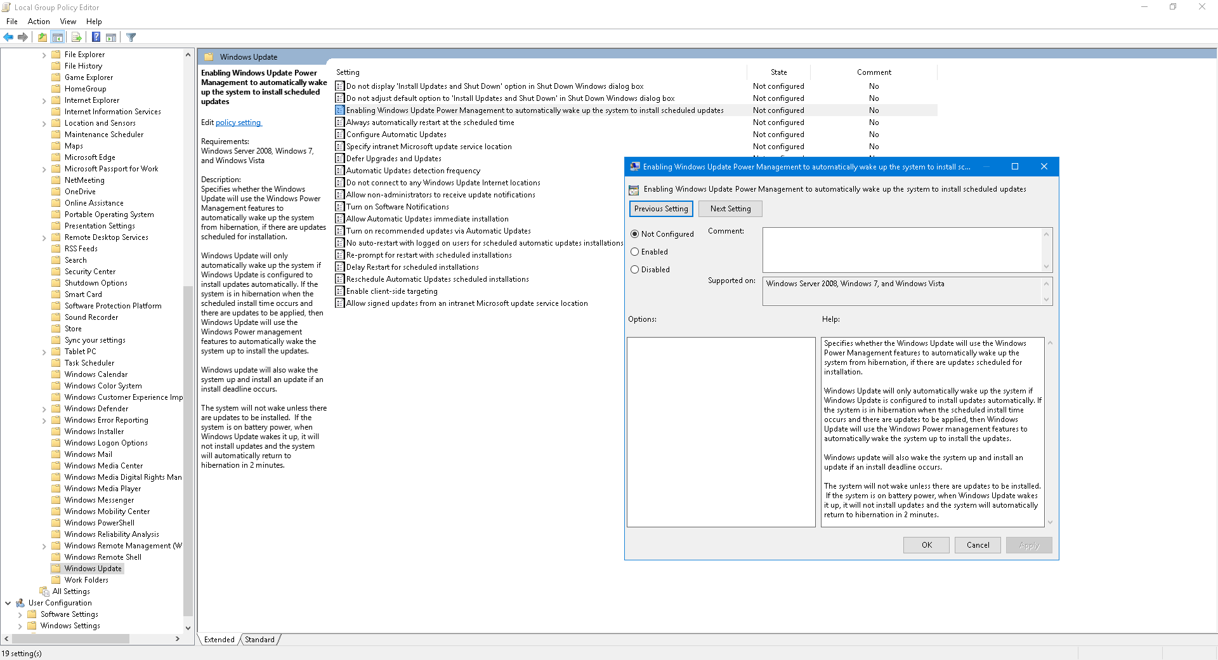Click the tree pane vertical scrollbar thumb
The image size is (1218, 660).
pyautogui.click(x=188, y=451)
